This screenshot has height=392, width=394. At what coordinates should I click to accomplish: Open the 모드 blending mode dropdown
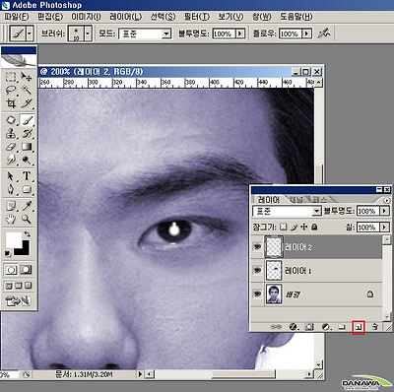pos(145,33)
